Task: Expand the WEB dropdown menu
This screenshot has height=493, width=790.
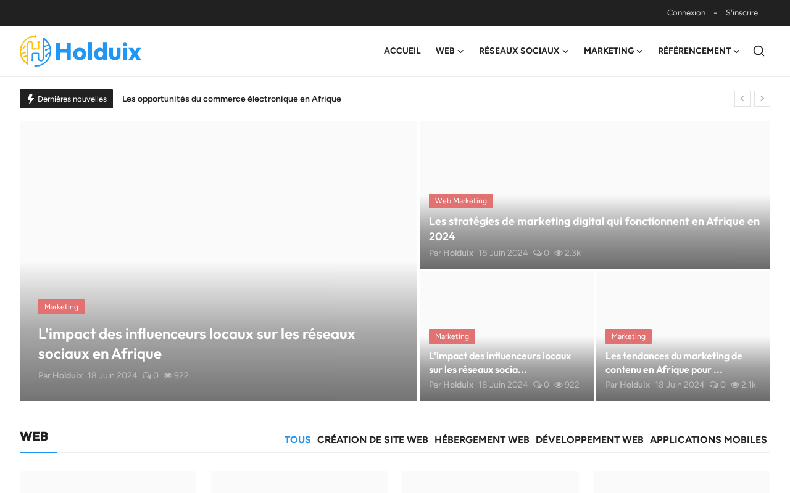Action: tap(449, 51)
